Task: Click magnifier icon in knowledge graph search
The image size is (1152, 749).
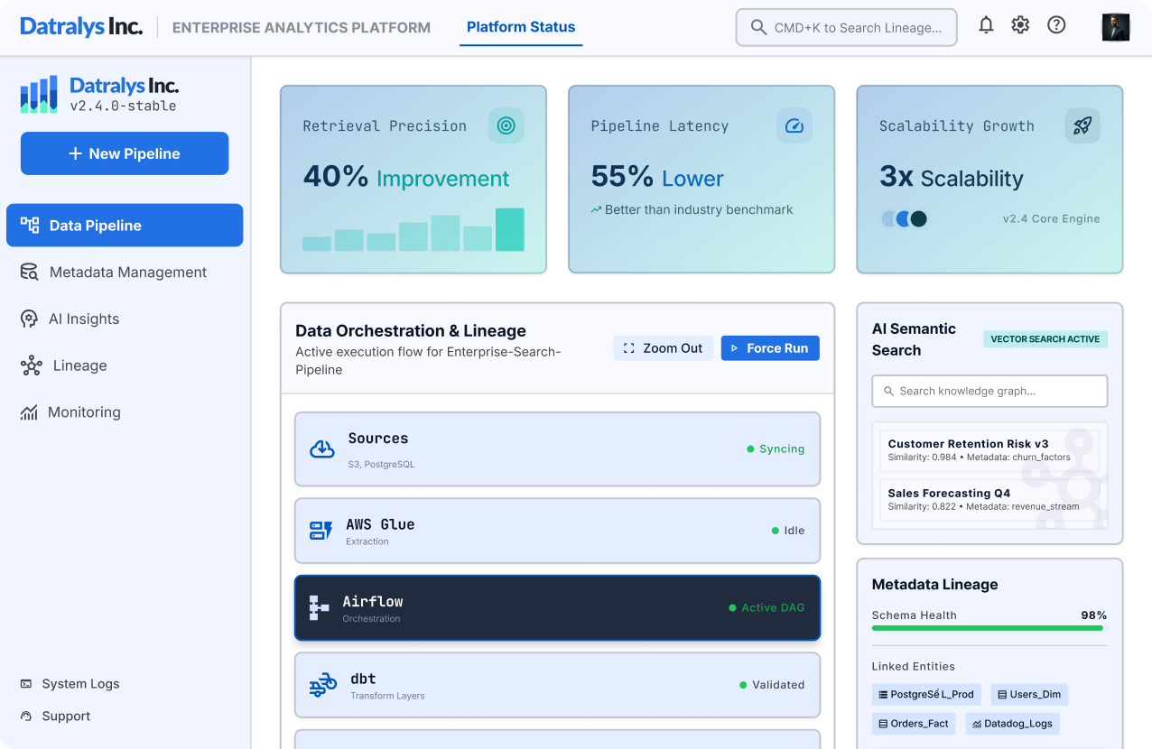Action: 889,392
